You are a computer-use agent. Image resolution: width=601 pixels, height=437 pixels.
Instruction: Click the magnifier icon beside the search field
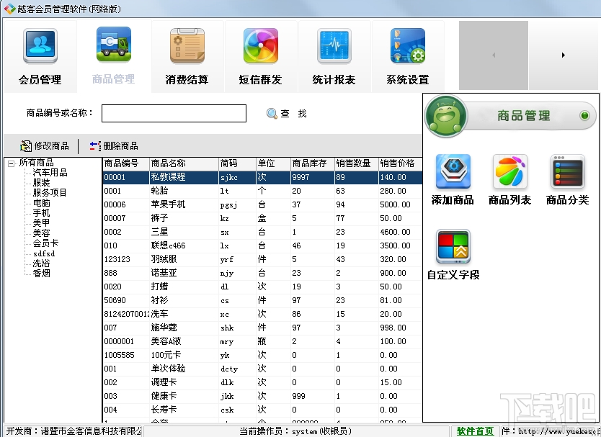pos(272,113)
